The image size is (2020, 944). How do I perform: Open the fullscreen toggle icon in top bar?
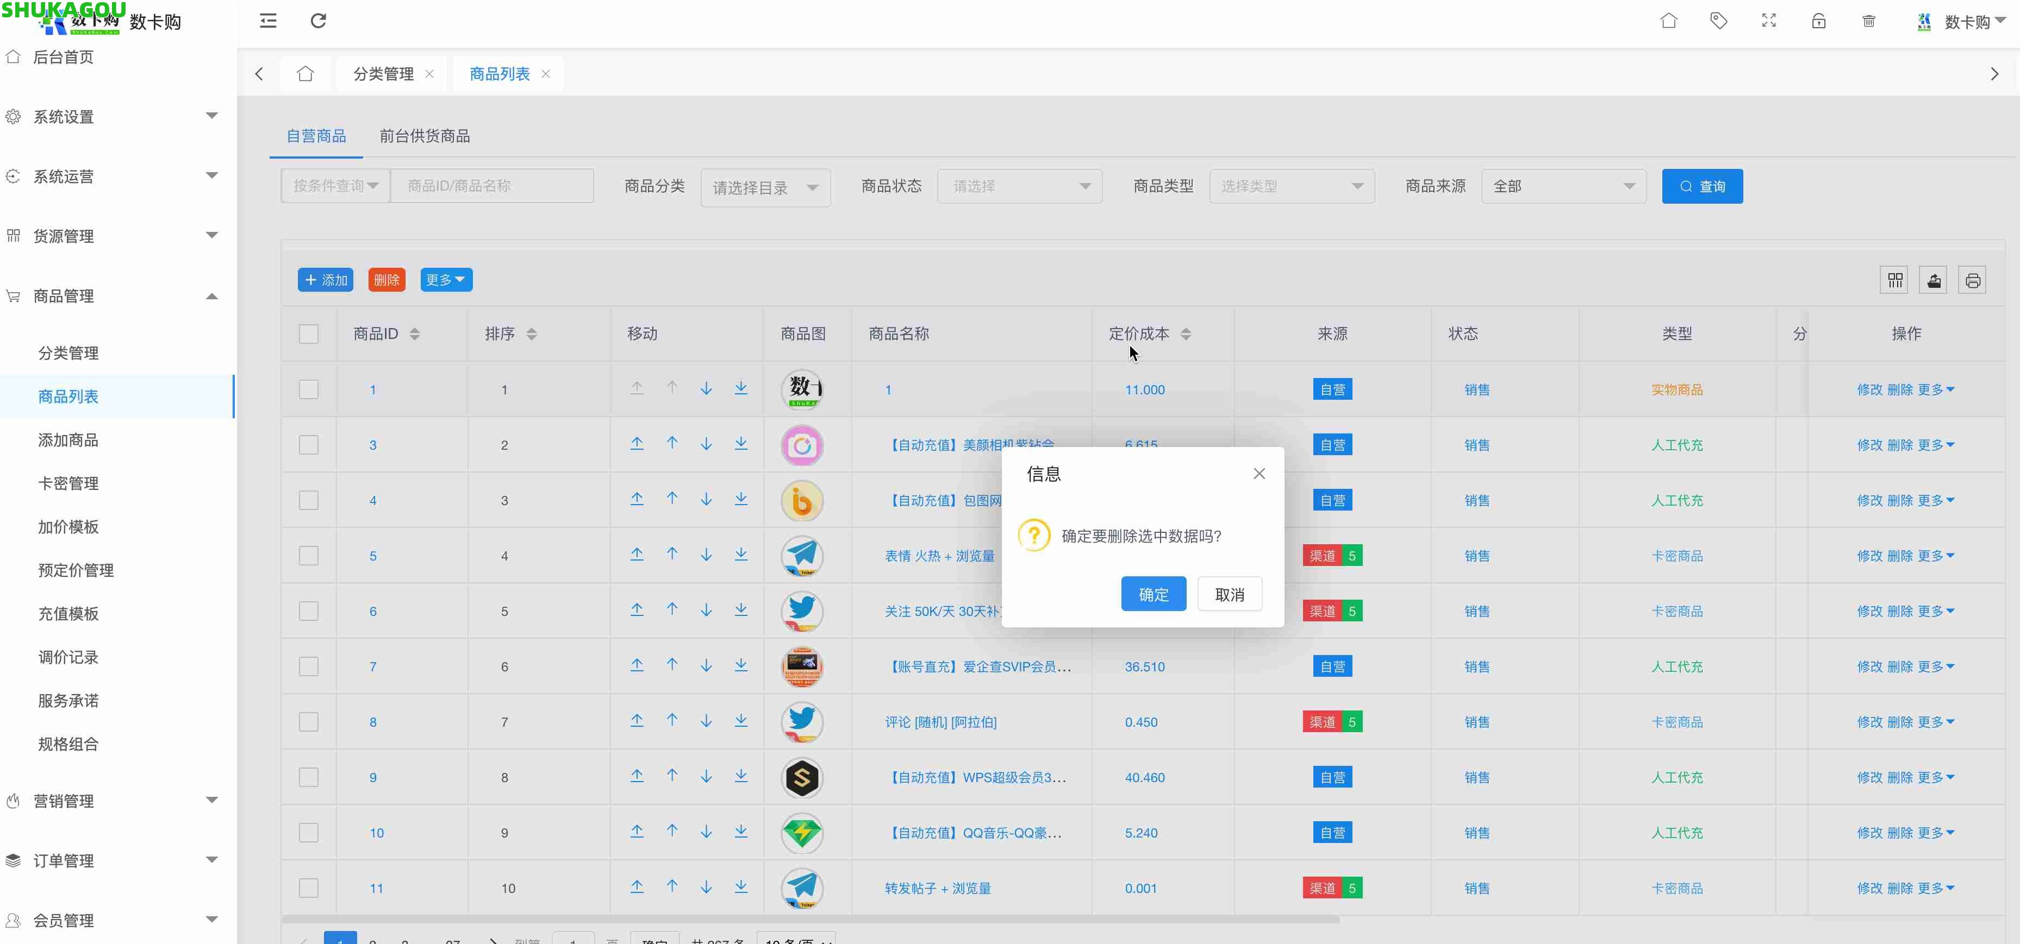[x=1768, y=21]
